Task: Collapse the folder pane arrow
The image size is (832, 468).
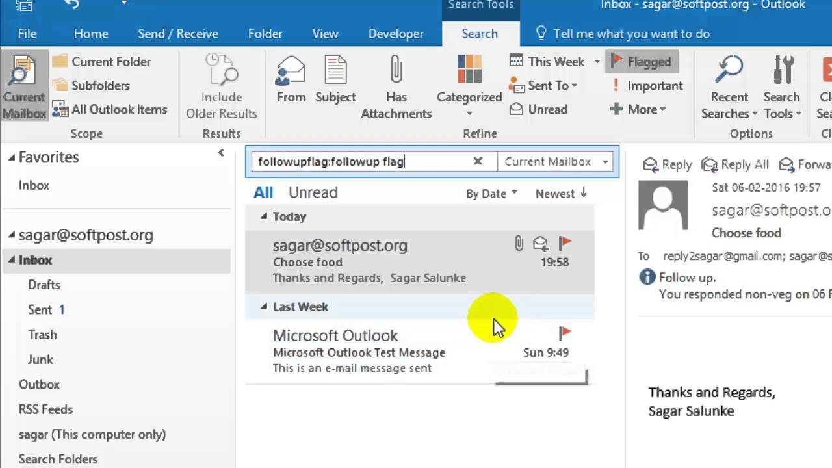Action: pyautogui.click(x=221, y=153)
